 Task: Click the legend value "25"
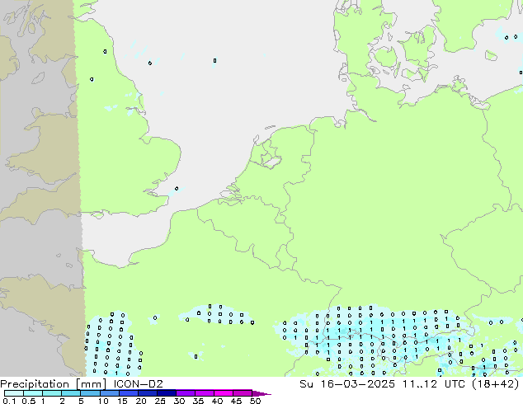160,401
